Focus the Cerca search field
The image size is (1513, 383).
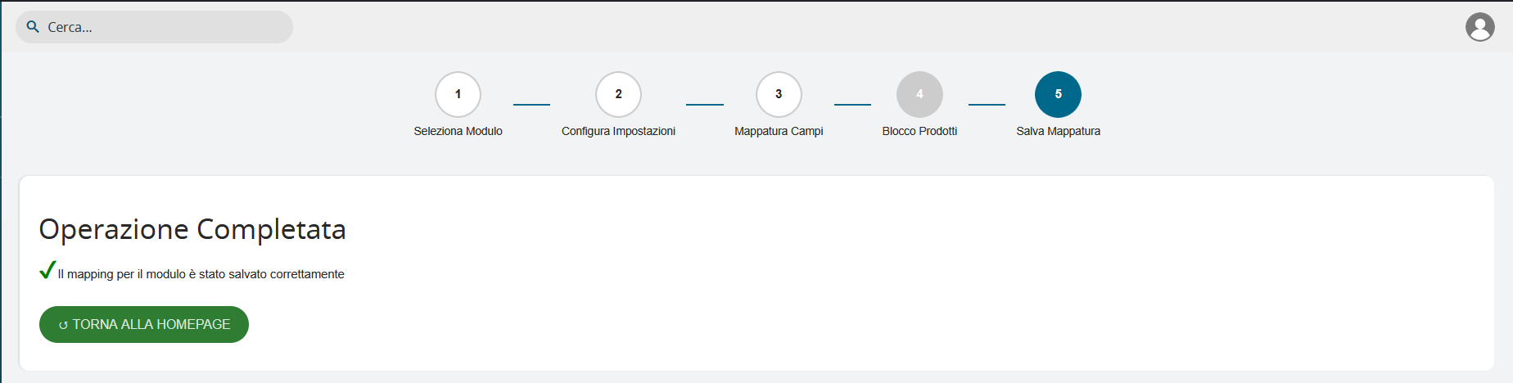(164, 27)
